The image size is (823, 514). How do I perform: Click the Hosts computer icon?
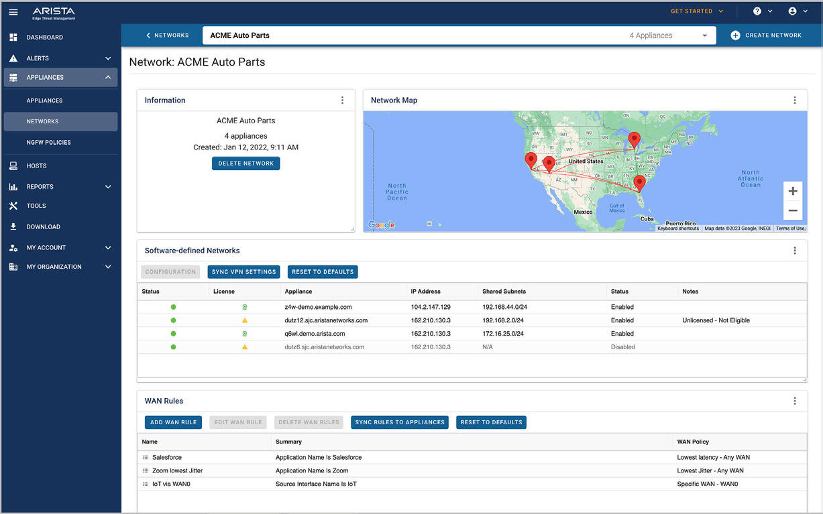pos(13,166)
